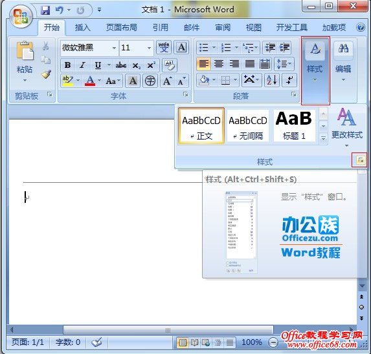Screen dimensions: 371x354
Task: Switch to the 审阅 tab
Action: coord(223,28)
